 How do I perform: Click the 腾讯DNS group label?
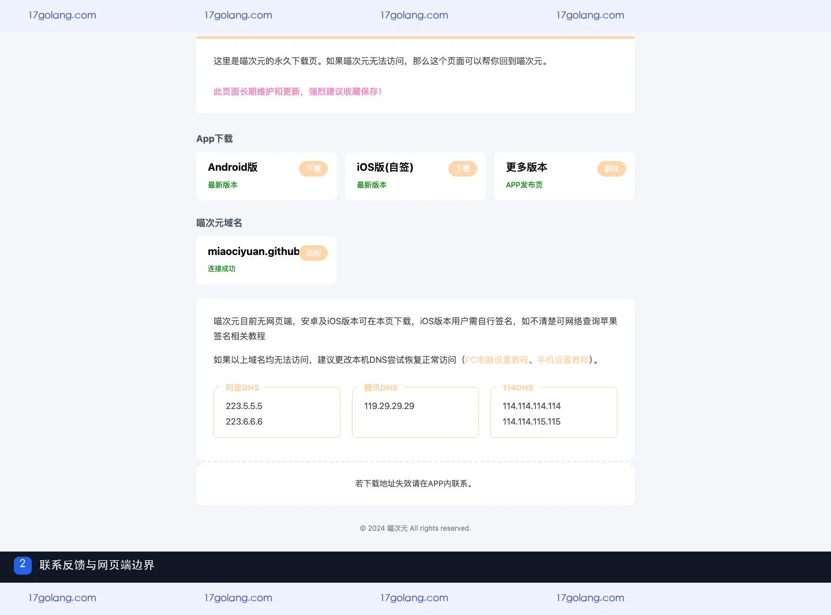click(381, 388)
